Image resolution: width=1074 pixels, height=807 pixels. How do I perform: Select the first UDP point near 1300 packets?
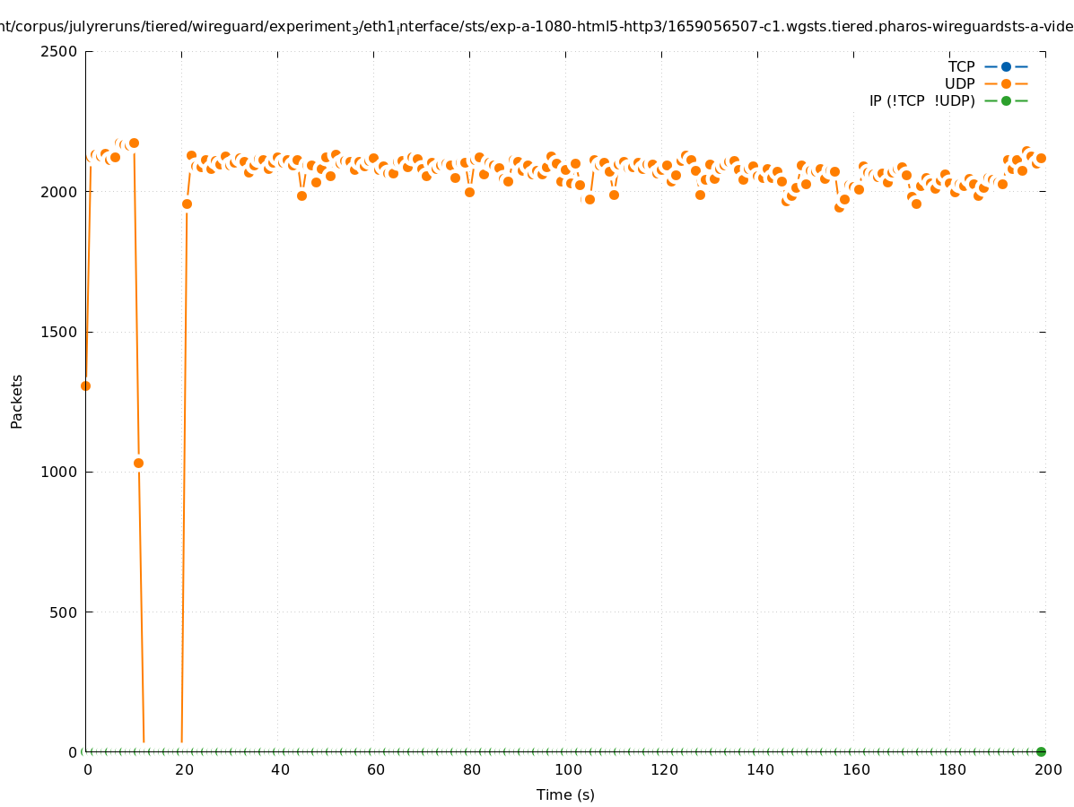pos(85,386)
